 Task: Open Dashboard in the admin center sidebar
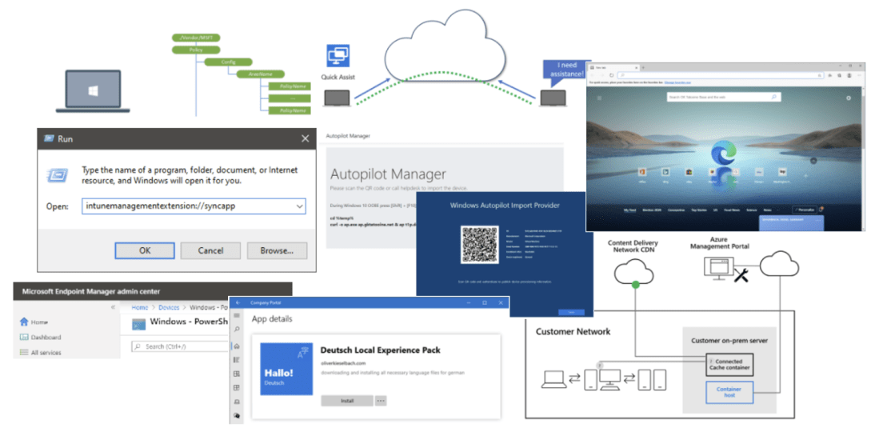click(45, 337)
